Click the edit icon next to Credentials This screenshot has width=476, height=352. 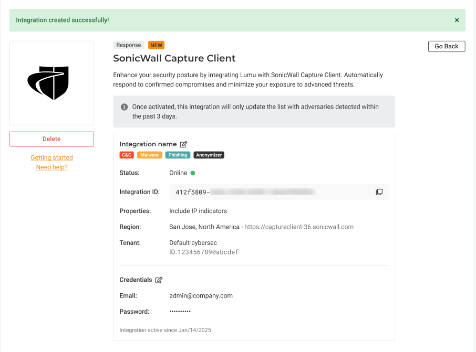pos(159,280)
